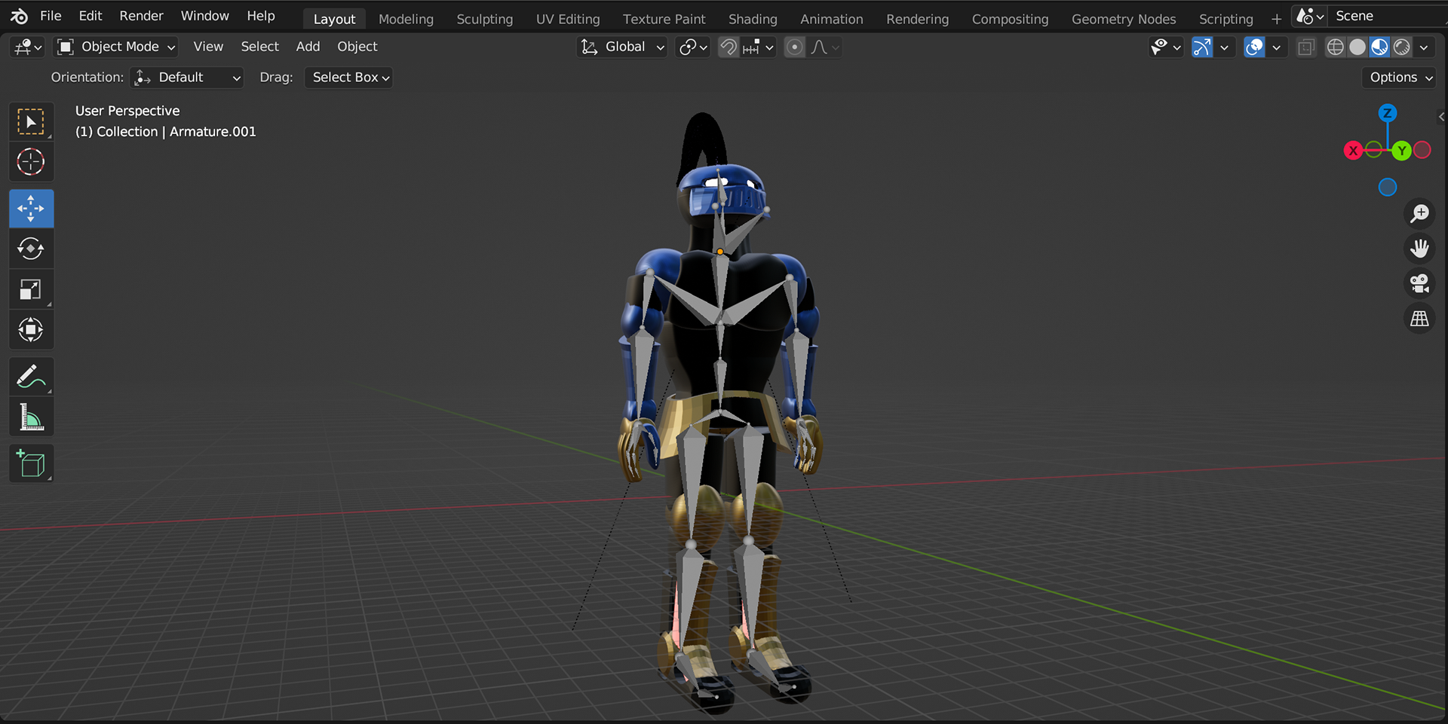Viewport: 1448px width, 724px height.
Task: Open pivot point dropdown
Action: (x=692, y=47)
